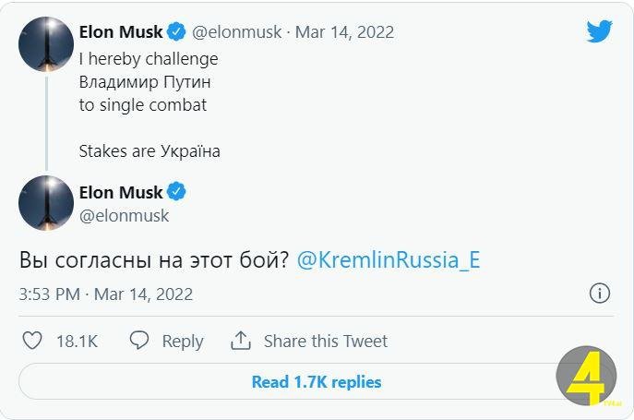
Task: Click the Read 1.7K replies button
Action: click(317, 381)
